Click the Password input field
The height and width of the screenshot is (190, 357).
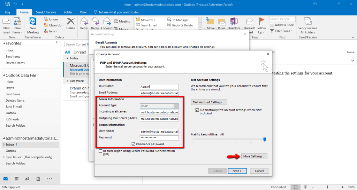(159, 138)
